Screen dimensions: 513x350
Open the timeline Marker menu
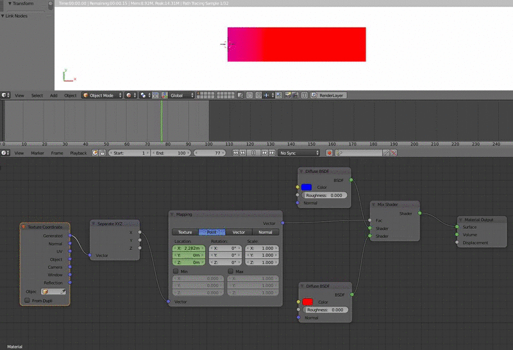coord(38,153)
